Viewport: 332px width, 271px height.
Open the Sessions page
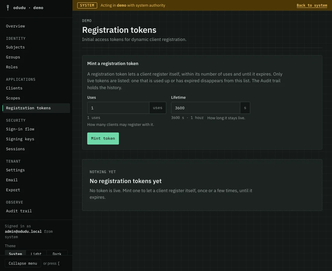36,149
